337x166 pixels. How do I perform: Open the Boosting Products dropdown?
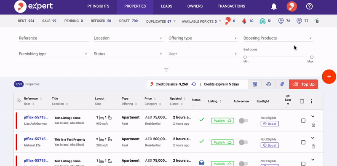tap(278, 38)
